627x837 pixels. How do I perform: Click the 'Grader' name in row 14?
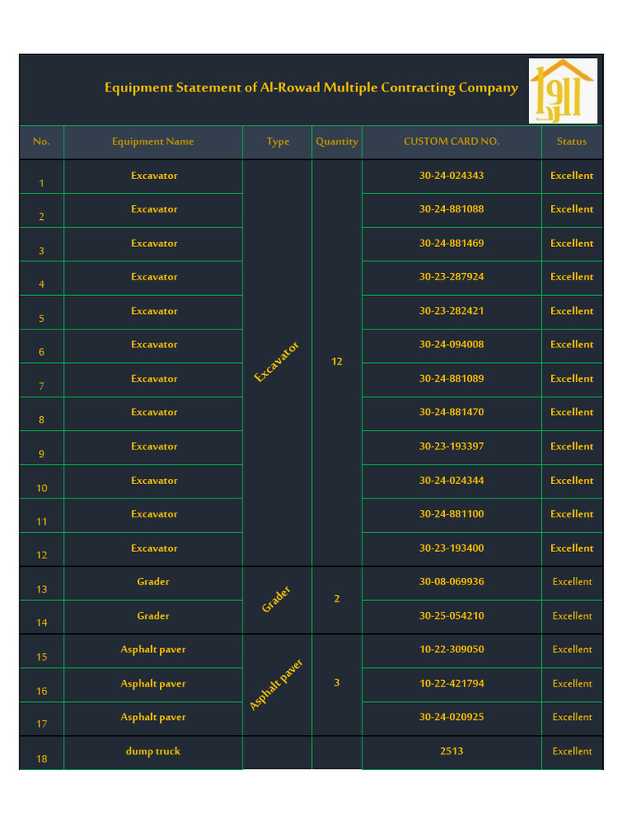pos(153,616)
